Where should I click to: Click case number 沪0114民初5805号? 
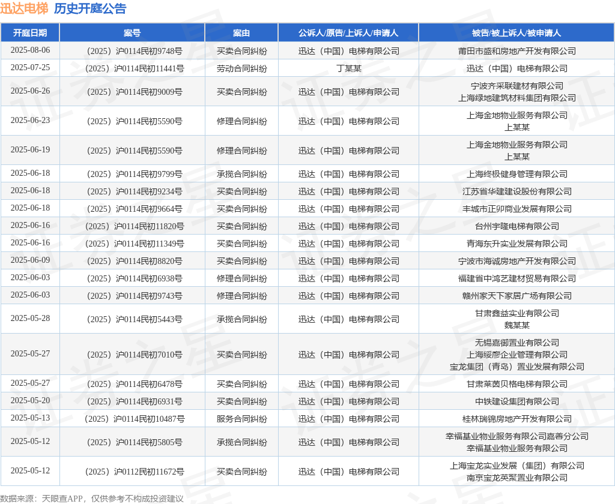click(x=149, y=442)
